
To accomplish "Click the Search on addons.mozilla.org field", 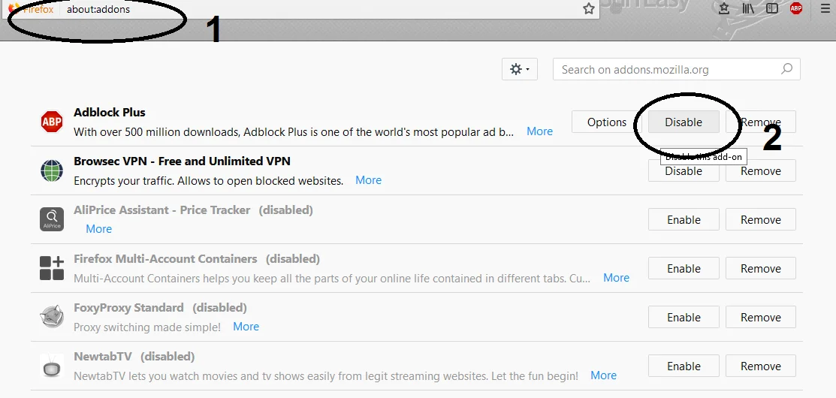I will click(668, 69).
